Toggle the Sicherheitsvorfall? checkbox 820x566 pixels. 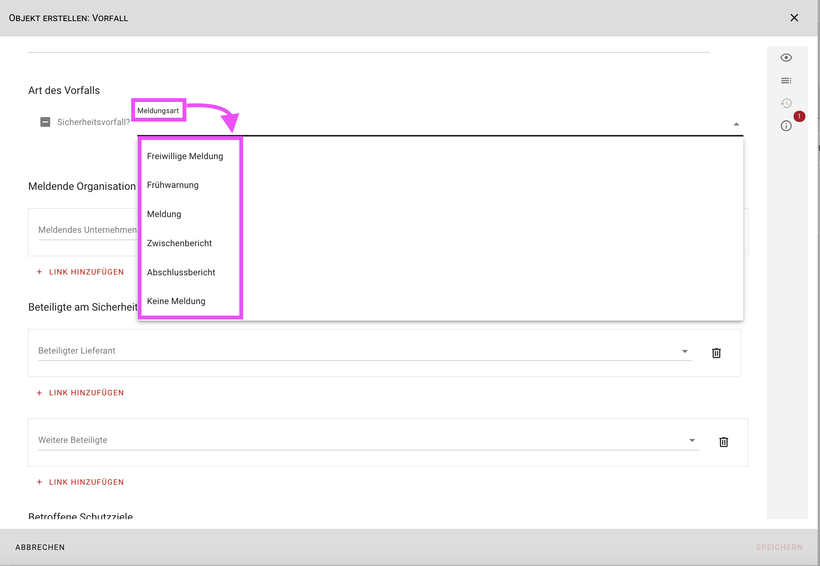(45, 122)
